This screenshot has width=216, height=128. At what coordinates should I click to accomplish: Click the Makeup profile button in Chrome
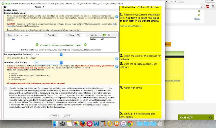(x=210, y=1)
